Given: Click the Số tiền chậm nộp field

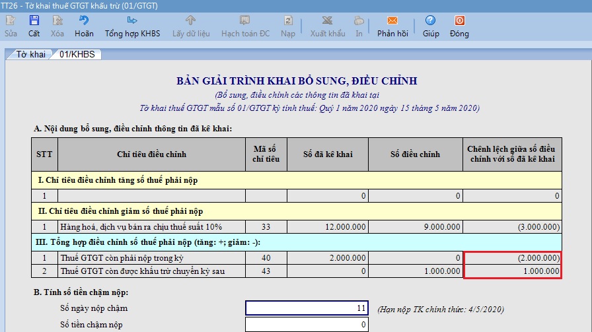Looking at the screenshot, I should click(x=307, y=325).
